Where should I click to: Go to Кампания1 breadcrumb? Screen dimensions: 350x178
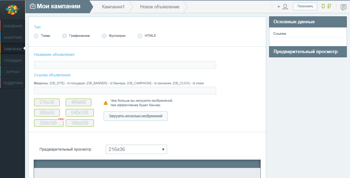tap(113, 7)
